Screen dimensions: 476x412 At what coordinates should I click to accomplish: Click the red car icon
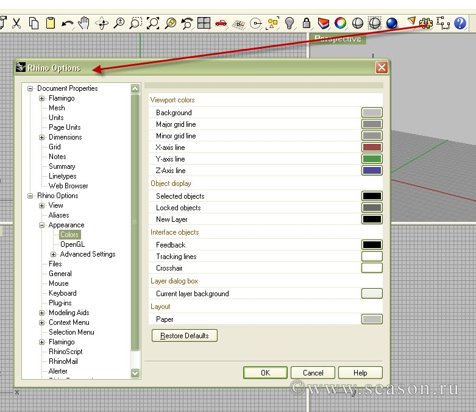(x=221, y=23)
